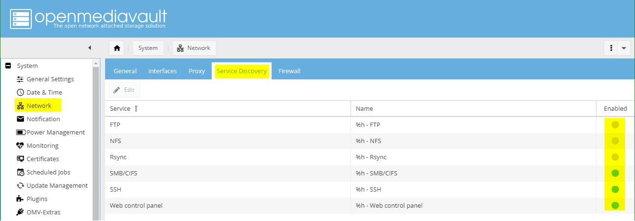The width and height of the screenshot is (635, 221).
Task: Click the NFS enabled status indicator
Action: pyautogui.click(x=615, y=141)
